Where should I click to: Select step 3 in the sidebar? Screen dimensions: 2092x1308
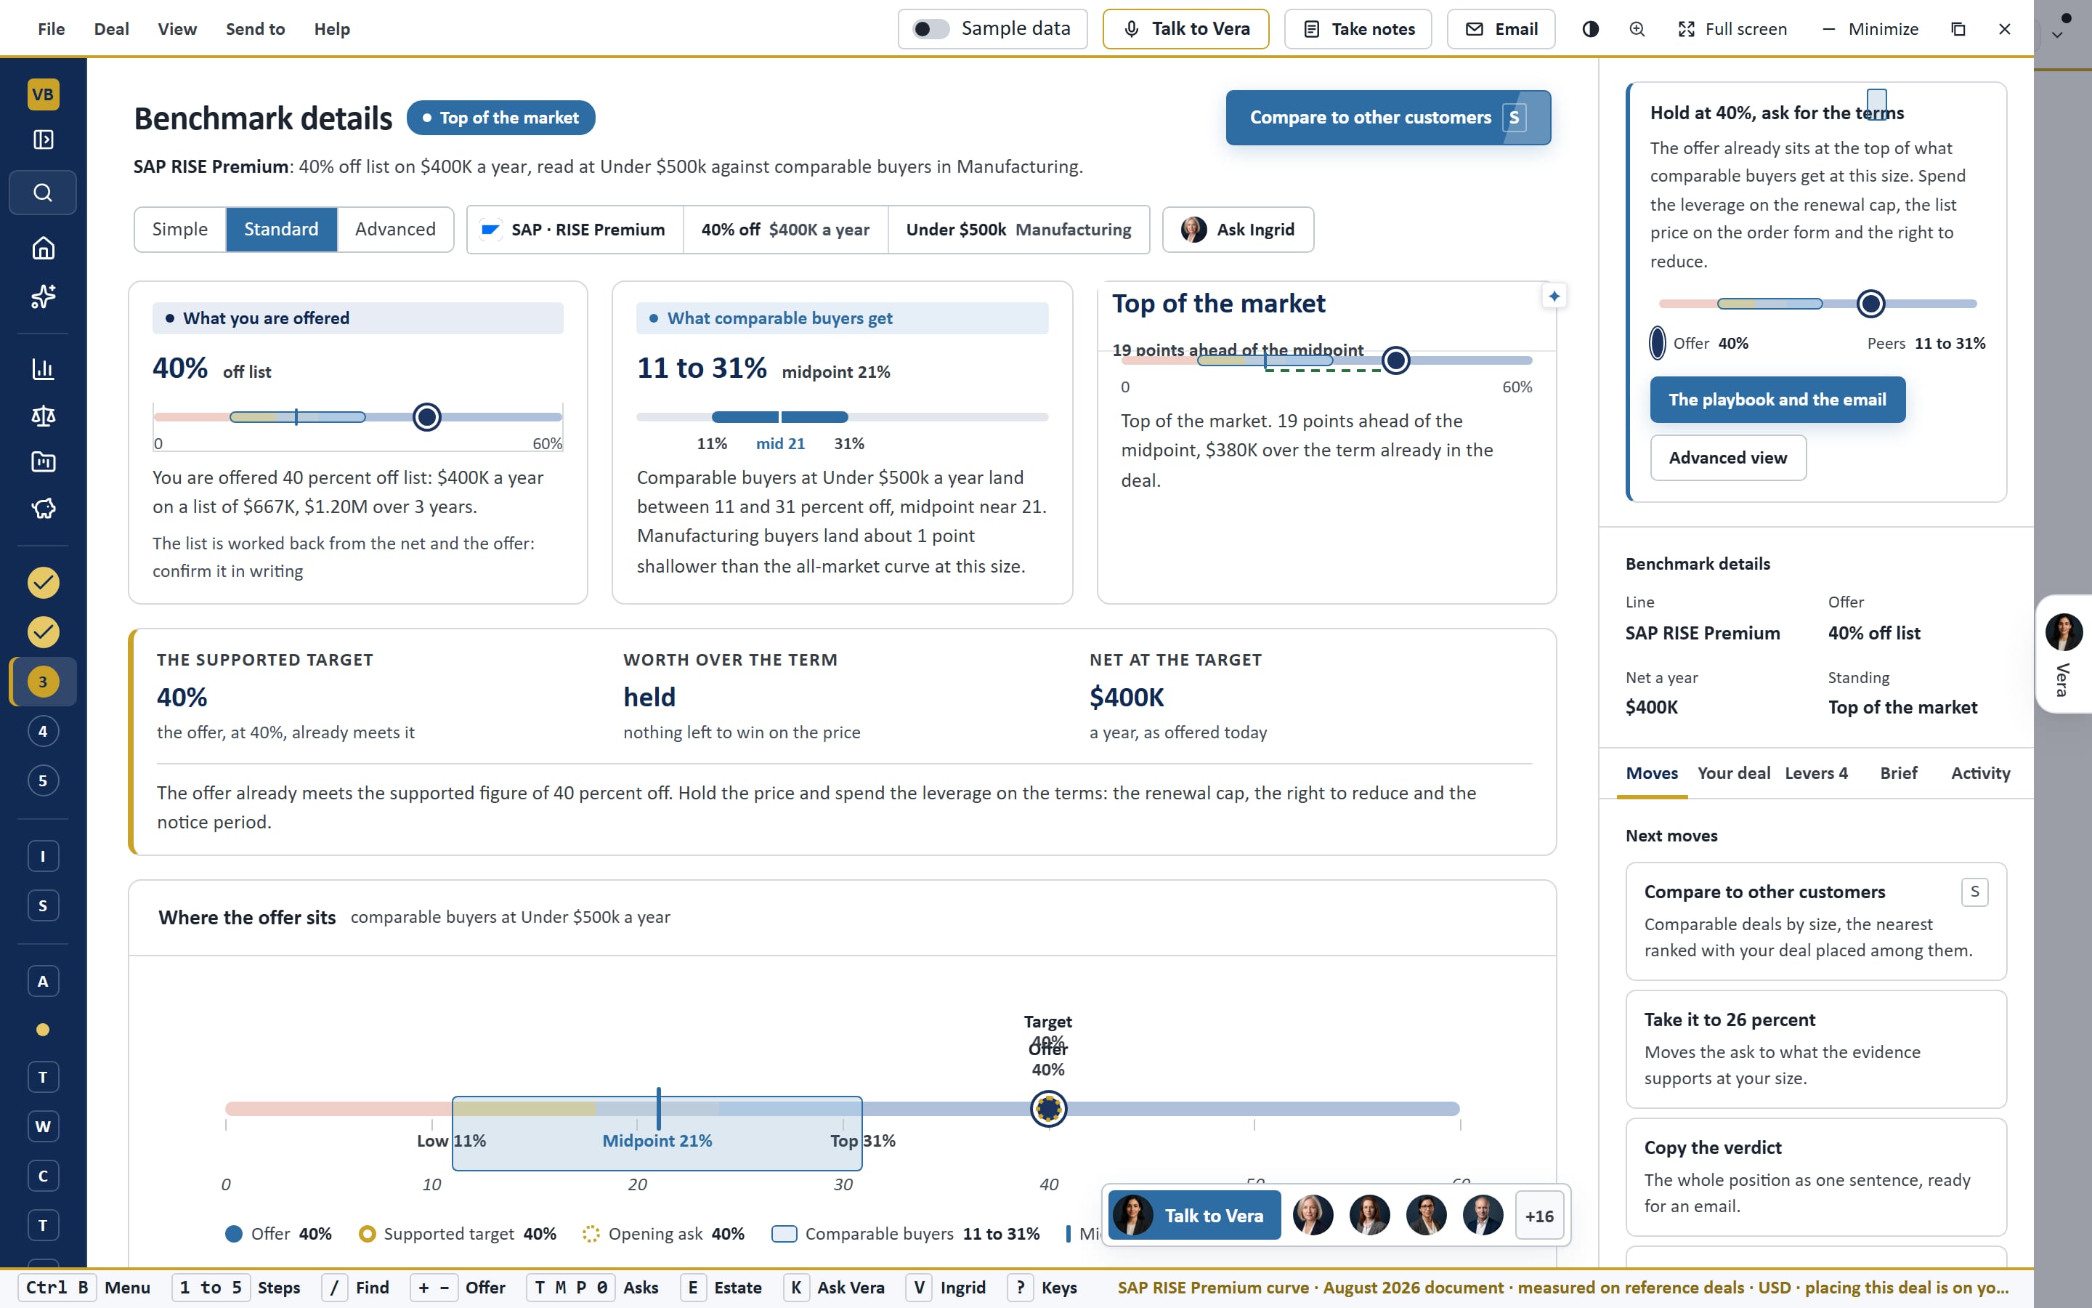[x=42, y=682]
